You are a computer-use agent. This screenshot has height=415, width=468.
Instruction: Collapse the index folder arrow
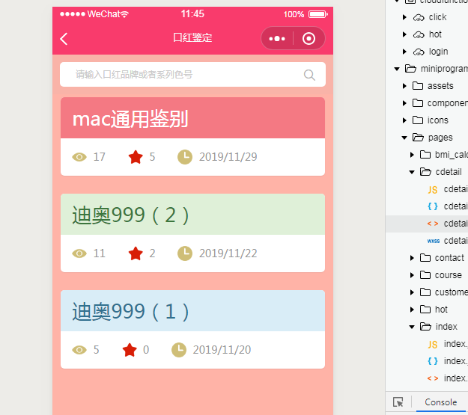[412, 327]
